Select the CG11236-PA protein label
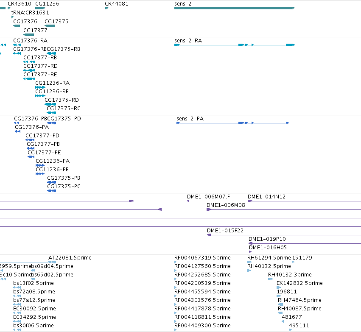The height and width of the screenshot is (332, 361). click(53, 161)
